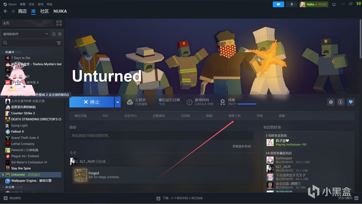The image size is (362, 204).
Task: Open the 游戏 menu
Action: tap(40, 4)
